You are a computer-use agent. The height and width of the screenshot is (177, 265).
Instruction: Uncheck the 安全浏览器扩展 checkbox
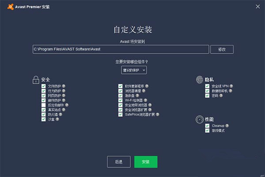(x=121, y=110)
